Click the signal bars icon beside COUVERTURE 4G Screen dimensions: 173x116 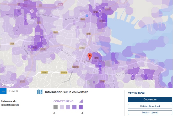[81, 101]
